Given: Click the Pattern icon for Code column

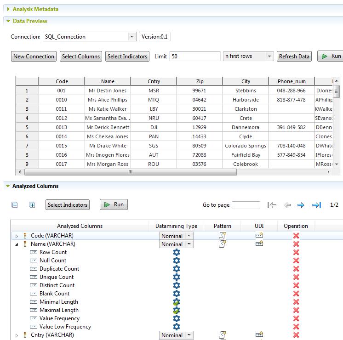Looking at the screenshot, I should (223, 236).
